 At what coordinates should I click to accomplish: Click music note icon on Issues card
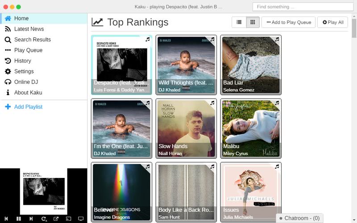(277, 167)
